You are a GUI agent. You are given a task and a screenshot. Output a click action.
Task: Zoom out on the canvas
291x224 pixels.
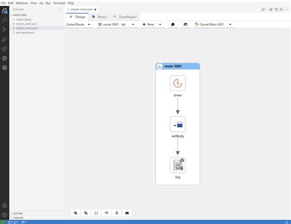coord(86,213)
